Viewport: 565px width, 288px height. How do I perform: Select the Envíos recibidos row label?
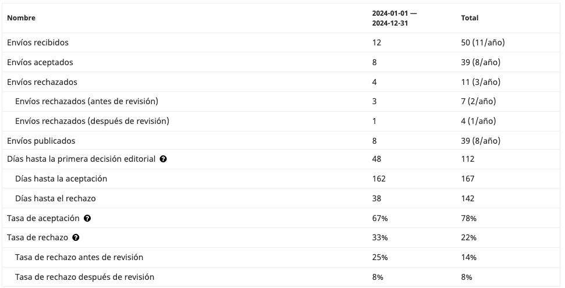(38, 42)
